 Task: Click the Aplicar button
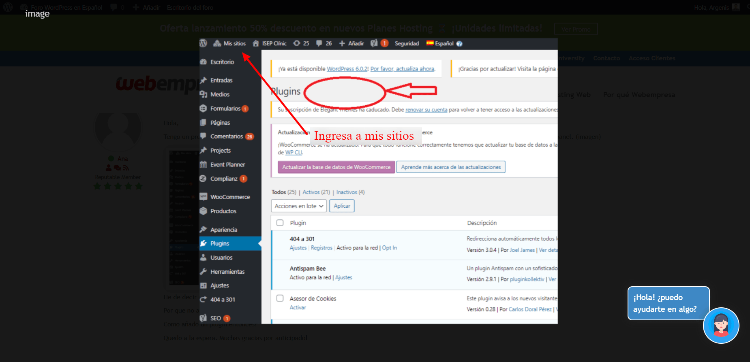pyautogui.click(x=342, y=206)
